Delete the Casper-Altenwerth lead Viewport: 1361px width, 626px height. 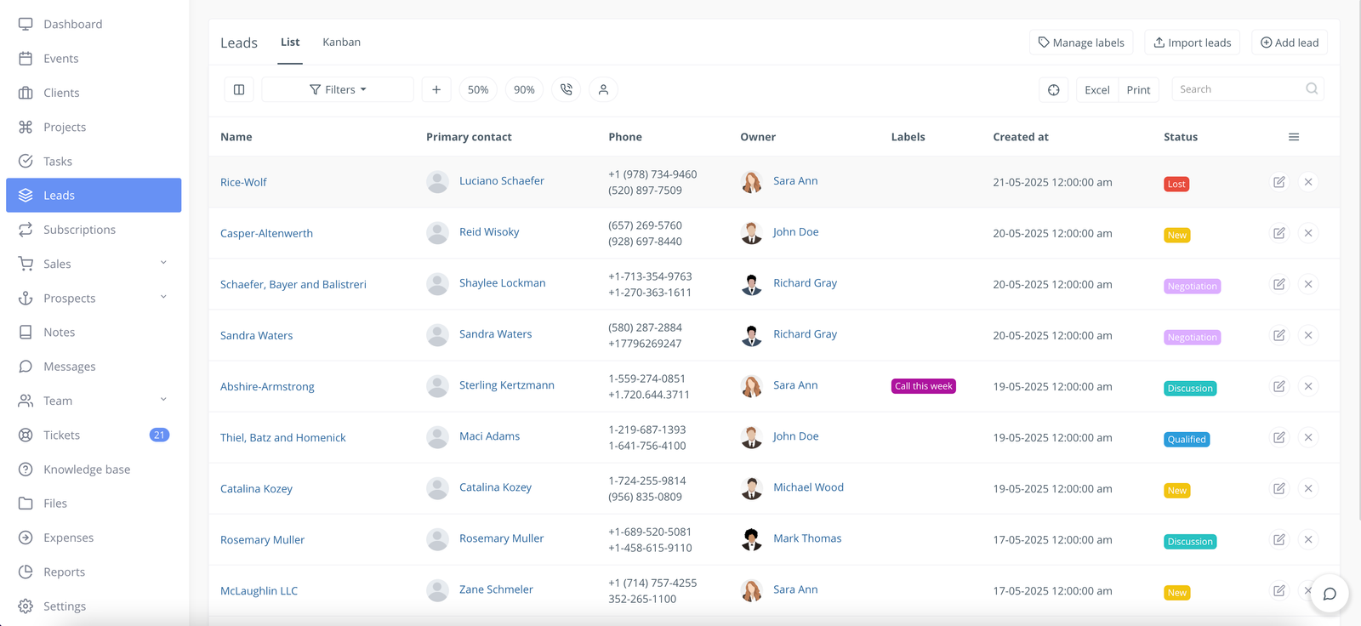pos(1308,233)
